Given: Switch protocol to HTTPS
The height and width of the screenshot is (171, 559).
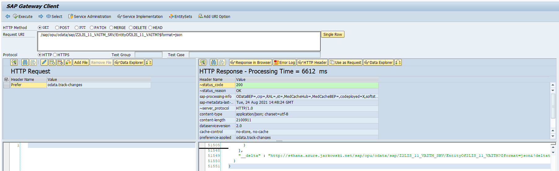Looking at the screenshot, I should 55,55.
